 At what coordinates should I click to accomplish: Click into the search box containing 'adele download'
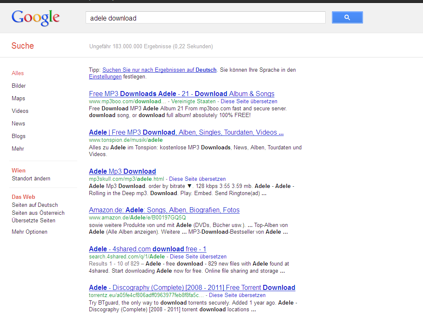tap(206, 18)
